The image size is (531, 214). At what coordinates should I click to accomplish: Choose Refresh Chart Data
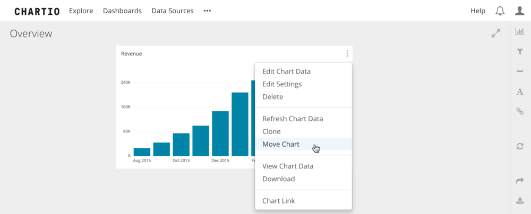(x=303, y=119)
